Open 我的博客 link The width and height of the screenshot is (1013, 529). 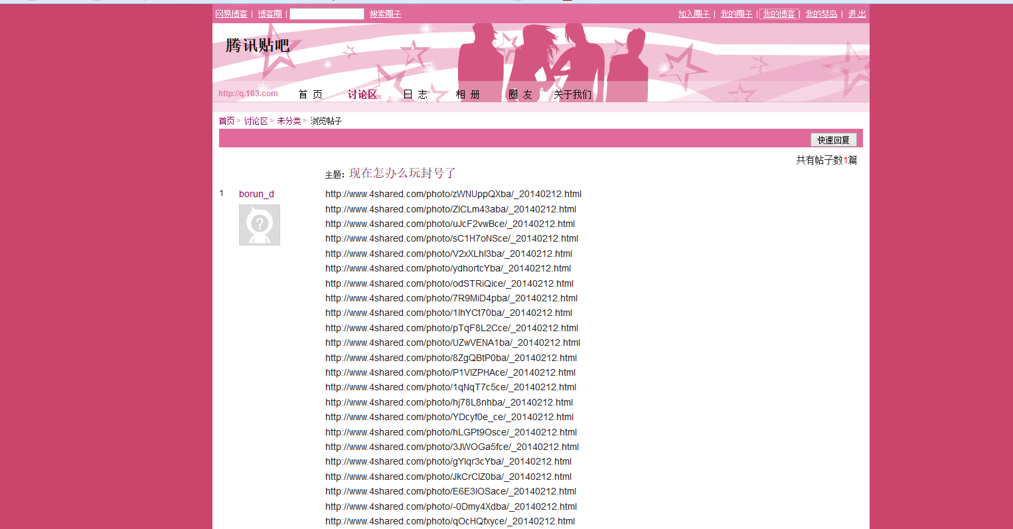pos(779,13)
